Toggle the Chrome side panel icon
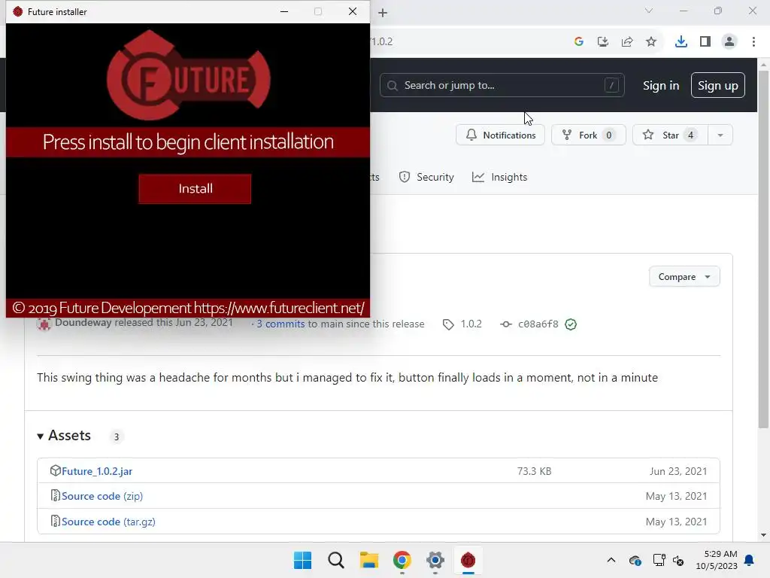Image resolution: width=770 pixels, height=578 pixels. [x=705, y=42]
